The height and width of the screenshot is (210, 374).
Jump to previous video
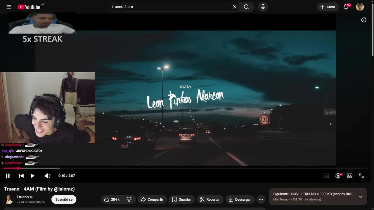pos(21,176)
